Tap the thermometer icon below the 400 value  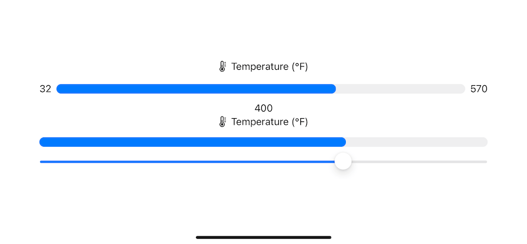222,121
